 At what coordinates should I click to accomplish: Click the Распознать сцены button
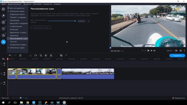[x=41, y=27]
